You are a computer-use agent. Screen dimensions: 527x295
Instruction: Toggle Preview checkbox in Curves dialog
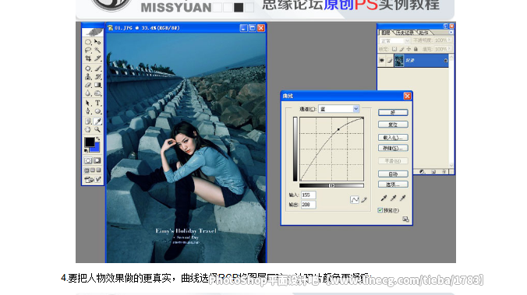(x=380, y=210)
